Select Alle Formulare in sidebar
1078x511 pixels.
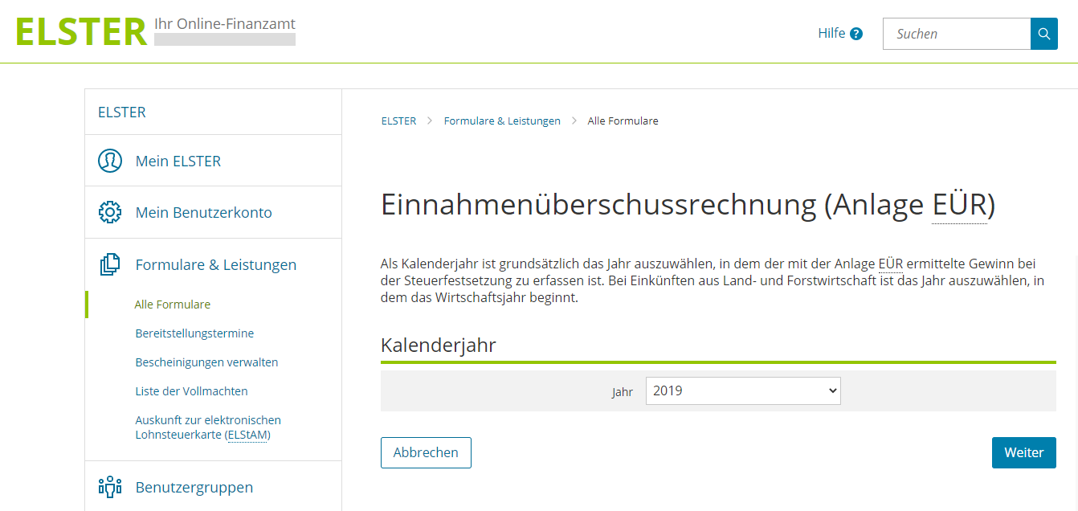point(172,305)
